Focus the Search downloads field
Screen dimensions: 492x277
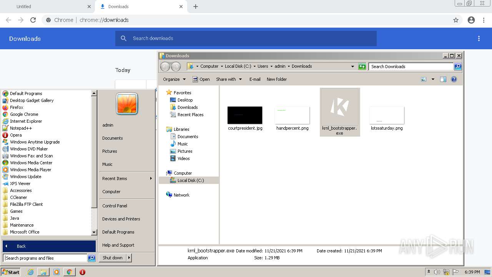pos(246,38)
